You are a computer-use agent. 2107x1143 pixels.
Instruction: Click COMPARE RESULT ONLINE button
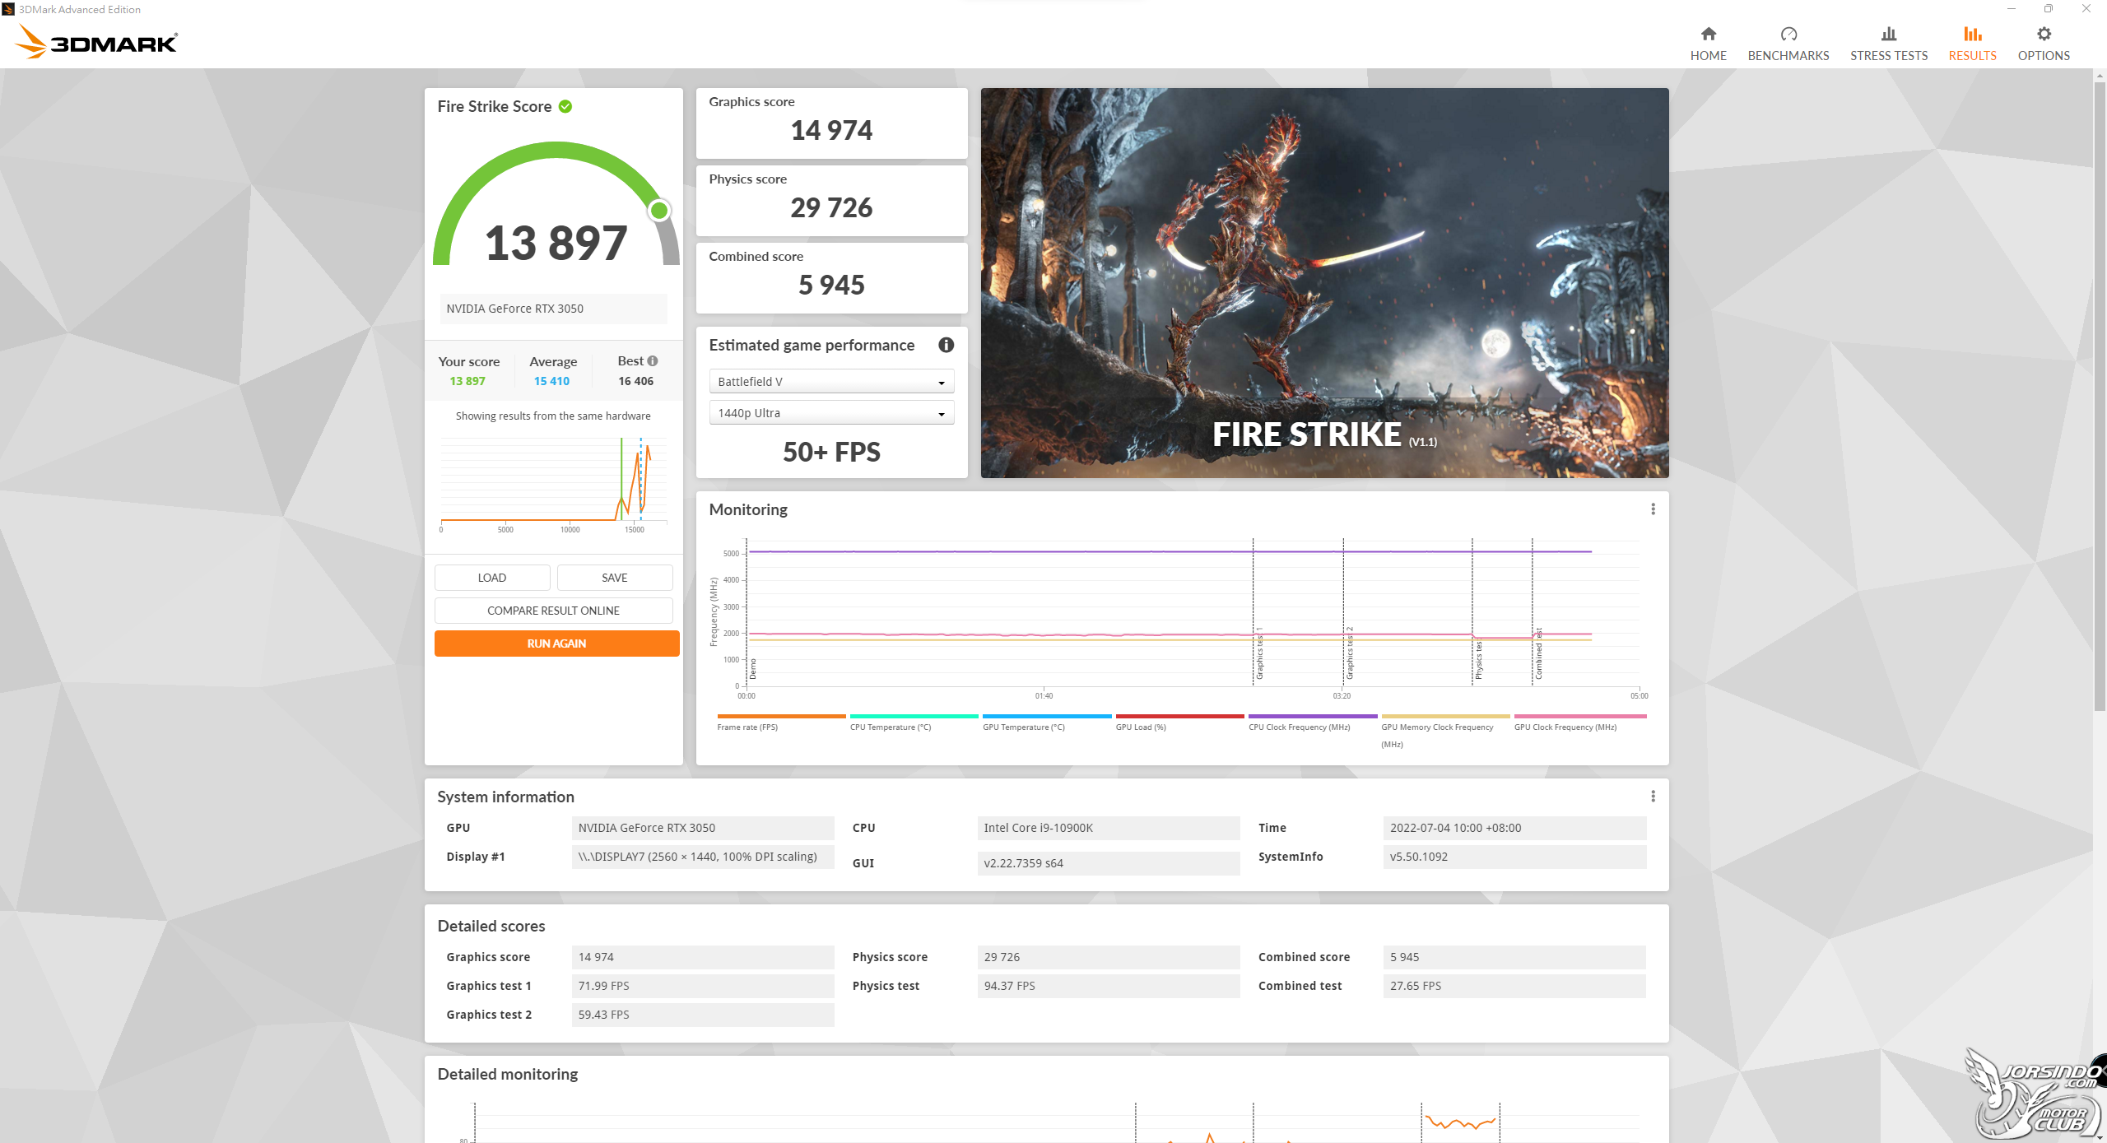pos(553,611)
